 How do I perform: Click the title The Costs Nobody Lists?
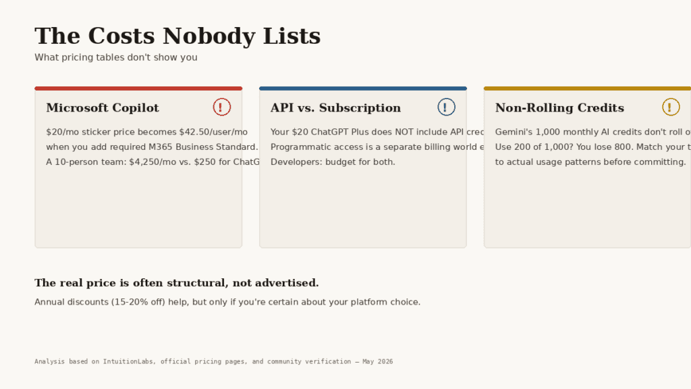tap(177, 36)
